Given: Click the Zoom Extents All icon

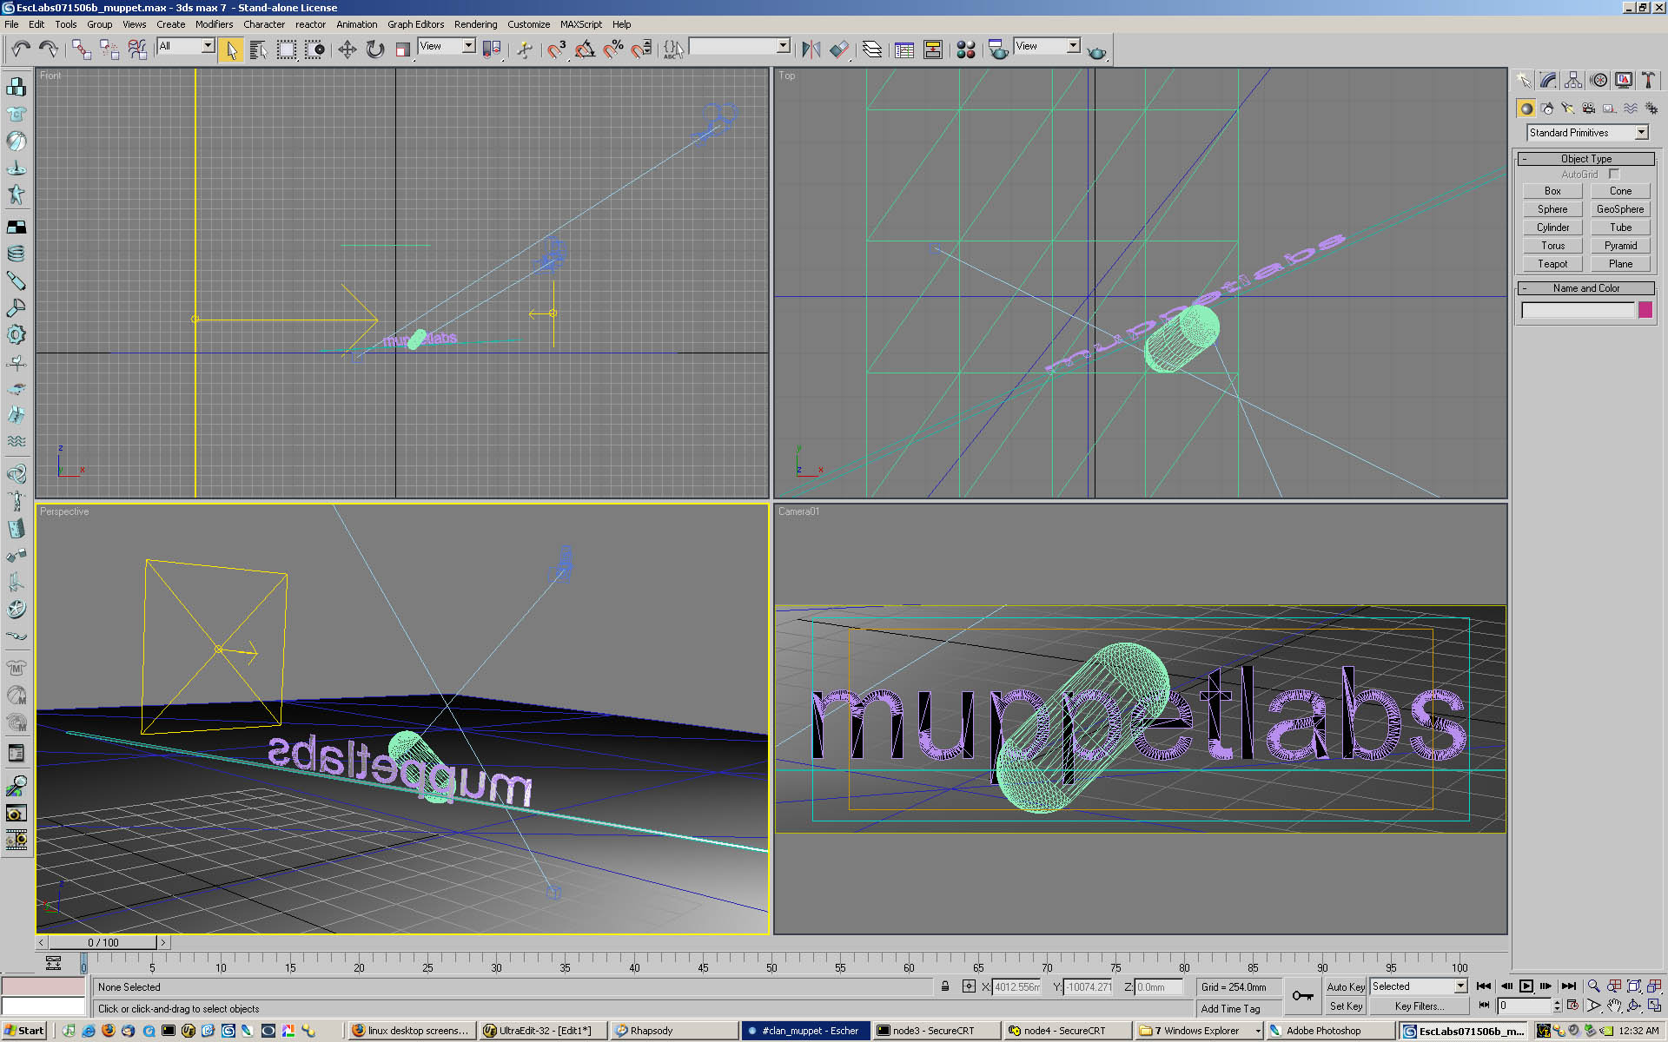Looking at the screenshot, I should 1655,986.
